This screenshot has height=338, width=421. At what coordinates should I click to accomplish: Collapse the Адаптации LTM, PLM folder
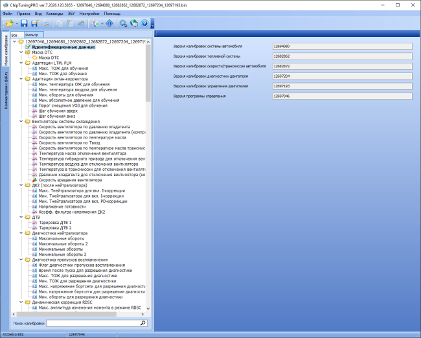pos(21,63)
